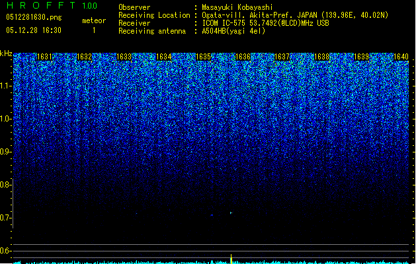This screenshot has height=264, width=416.
Task: Click the yellow signal spike in the power graph
Action: point(231,259)
